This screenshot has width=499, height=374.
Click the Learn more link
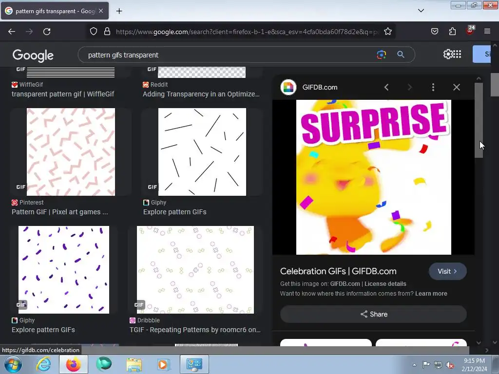coord(431,294)
